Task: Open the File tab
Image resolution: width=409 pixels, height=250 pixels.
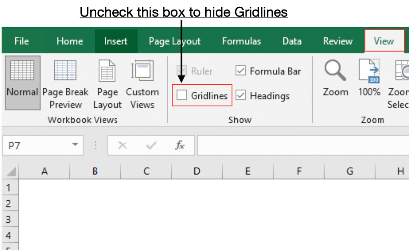Action: [22, 41]
